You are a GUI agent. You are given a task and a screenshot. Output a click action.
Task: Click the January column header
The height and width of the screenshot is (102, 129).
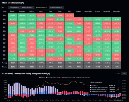(x=13, y=11)
